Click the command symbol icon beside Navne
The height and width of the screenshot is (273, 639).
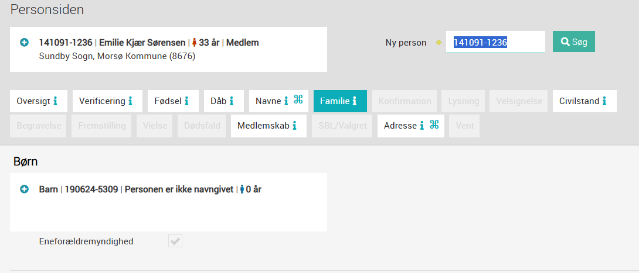(x=298, y=99)
